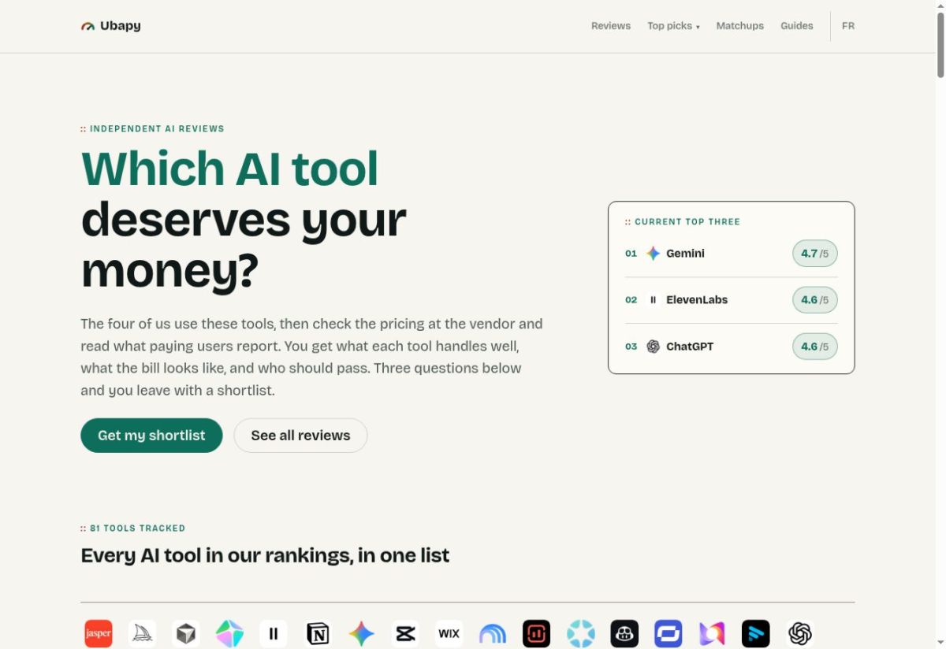Viewport: 946px width, 649px height.
Task: Click the "Independent AI Reviews" label
Action: point(157,128)
